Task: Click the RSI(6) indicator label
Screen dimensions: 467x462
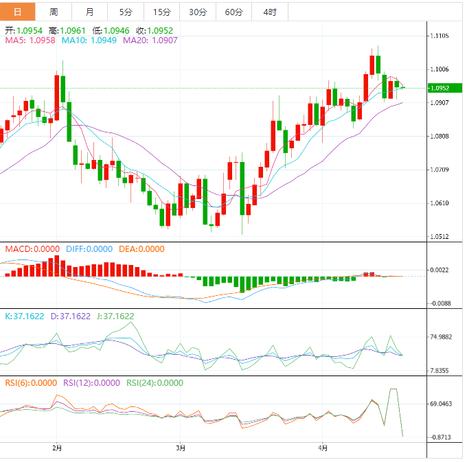Action: (32, 383)
